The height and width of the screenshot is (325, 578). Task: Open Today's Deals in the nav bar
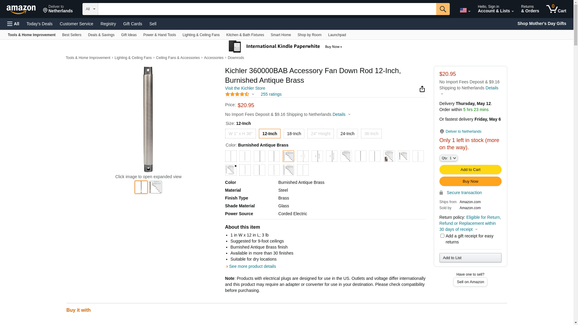coord(39,24)
